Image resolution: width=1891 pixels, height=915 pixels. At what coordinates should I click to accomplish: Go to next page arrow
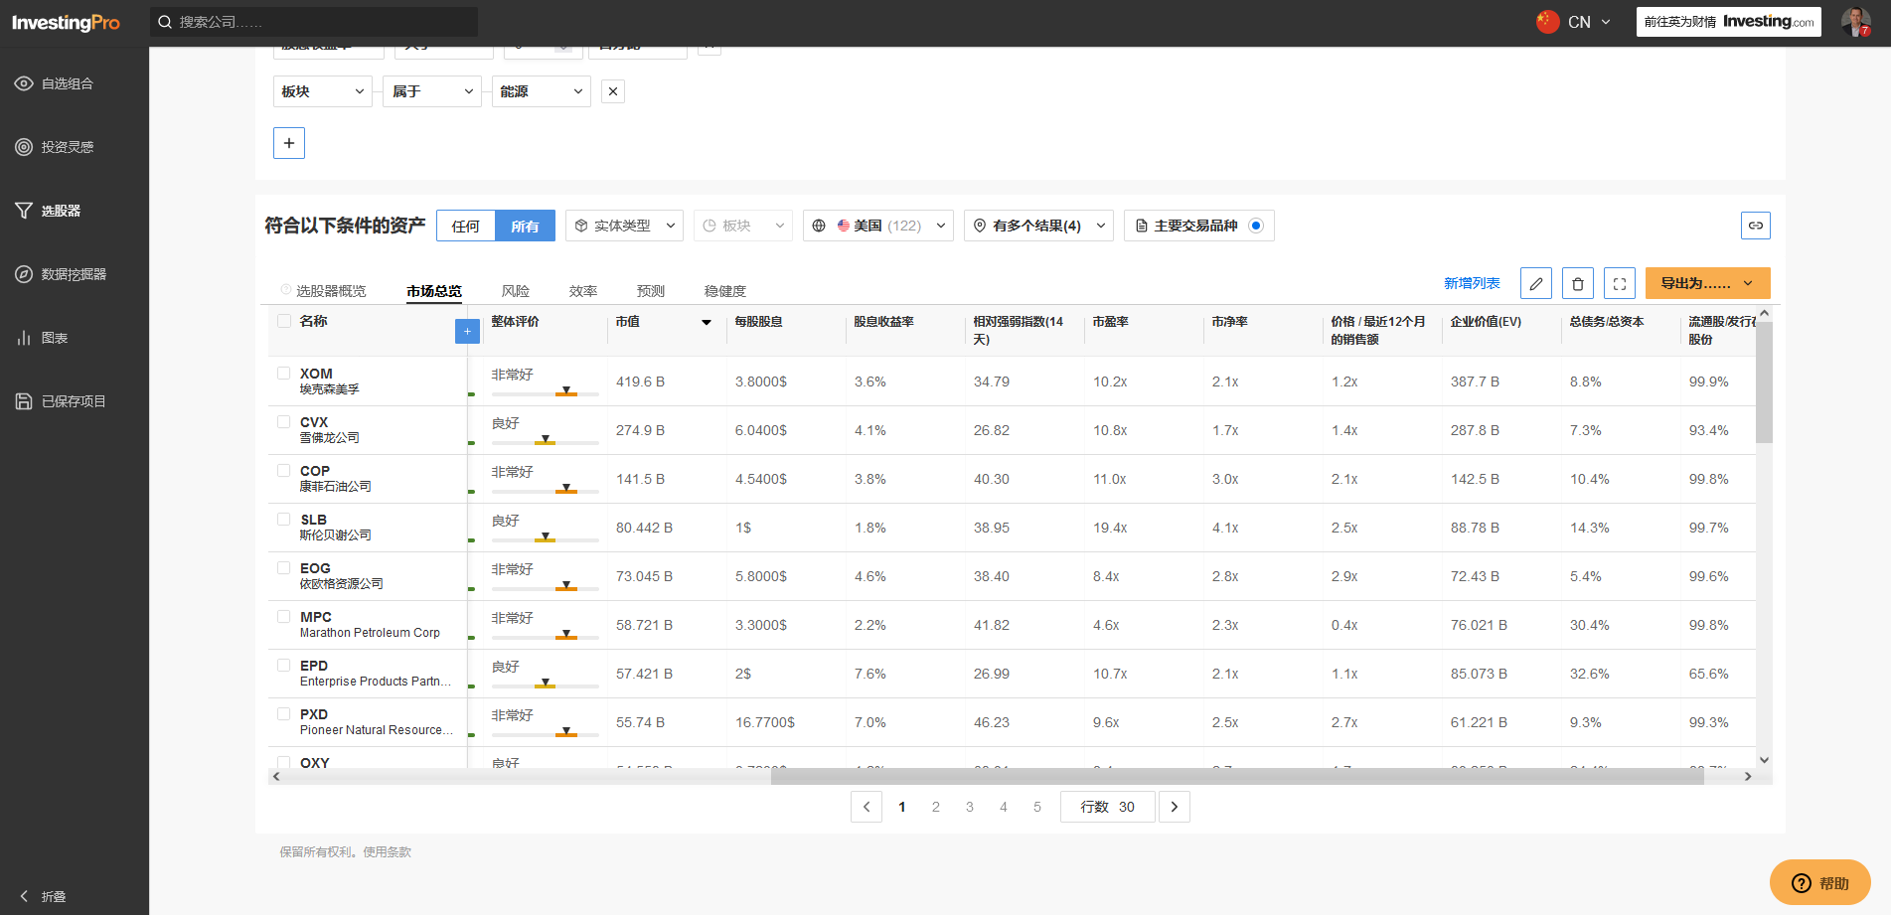1175,807
